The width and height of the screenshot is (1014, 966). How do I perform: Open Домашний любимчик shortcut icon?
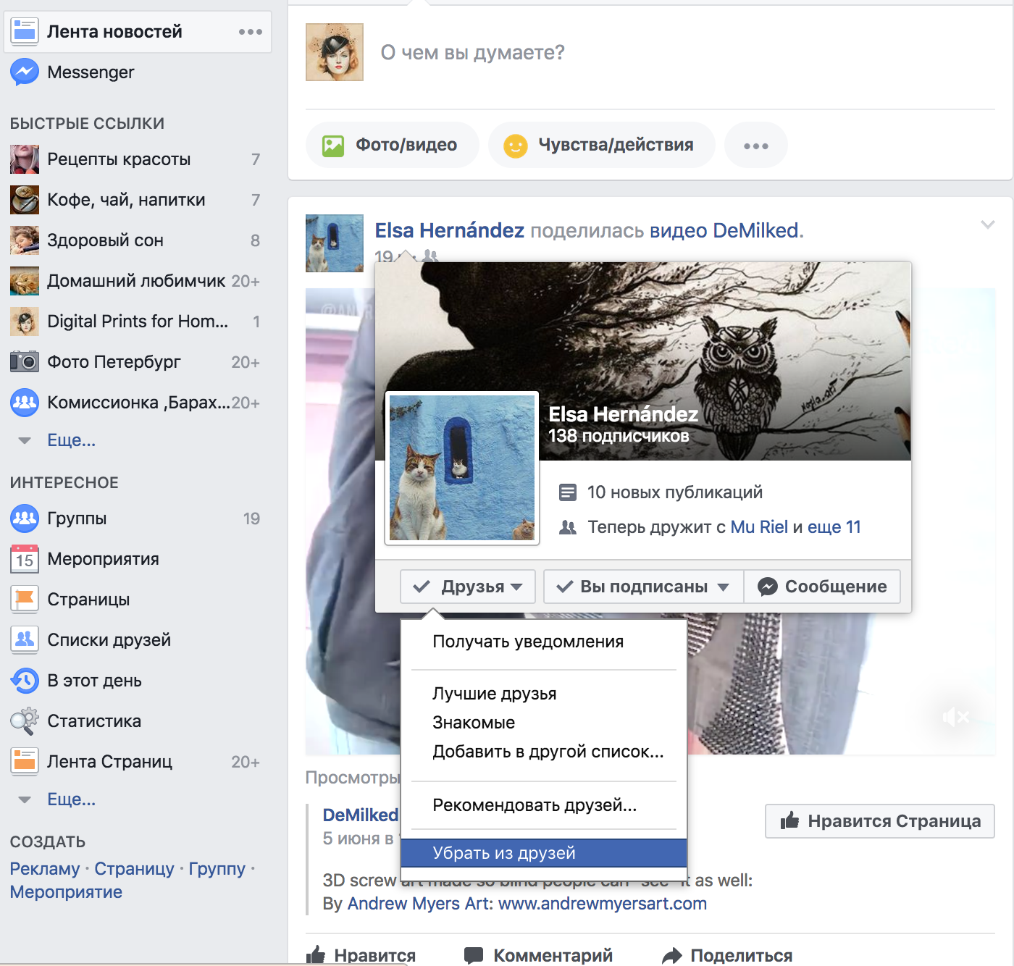click(x=25, y=281)
